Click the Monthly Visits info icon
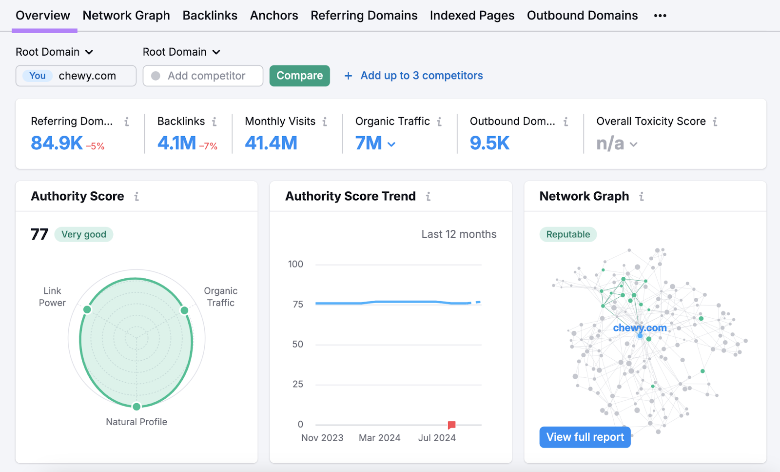Screen dimensions: 780x472 pyautogui.click(x=326, y=121)
